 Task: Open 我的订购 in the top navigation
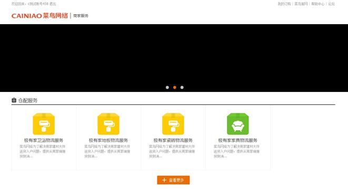click(284, 4)
